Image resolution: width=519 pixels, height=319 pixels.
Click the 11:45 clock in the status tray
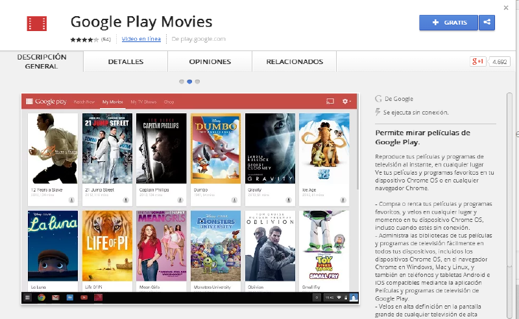[330, 298]
